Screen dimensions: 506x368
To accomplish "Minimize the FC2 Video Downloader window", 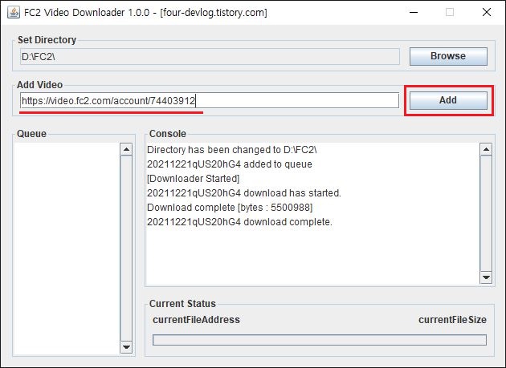I will point(414,13).
